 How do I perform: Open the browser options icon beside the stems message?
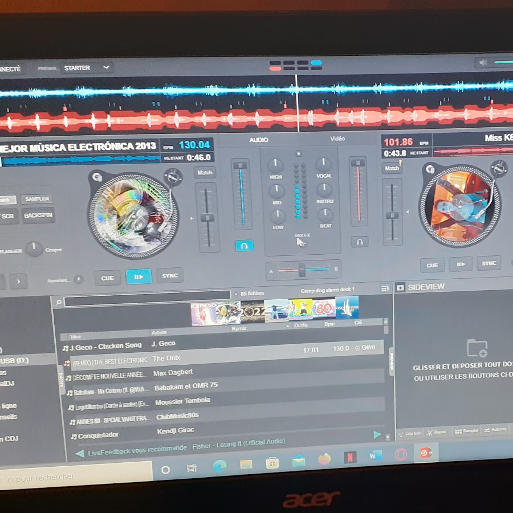pos(385,288)
